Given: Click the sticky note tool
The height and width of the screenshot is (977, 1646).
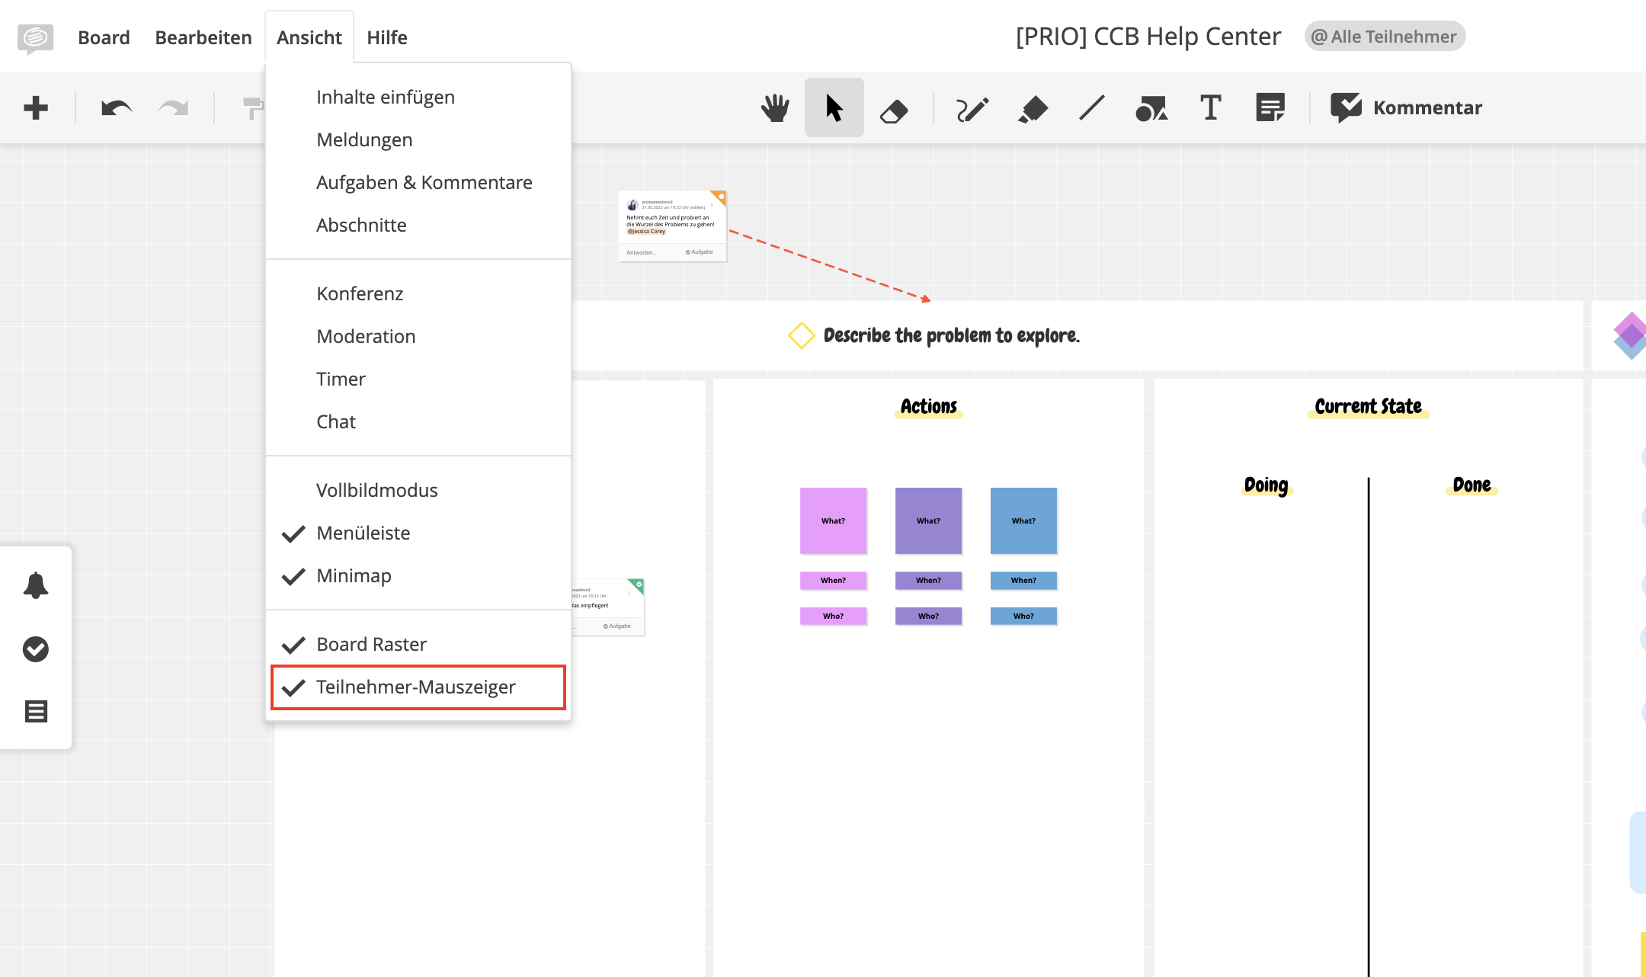Looking at the screenshot, I should tap(1270, 107).
